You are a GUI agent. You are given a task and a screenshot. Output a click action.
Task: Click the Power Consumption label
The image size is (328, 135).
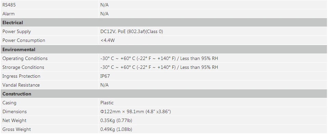pos(24,41)
